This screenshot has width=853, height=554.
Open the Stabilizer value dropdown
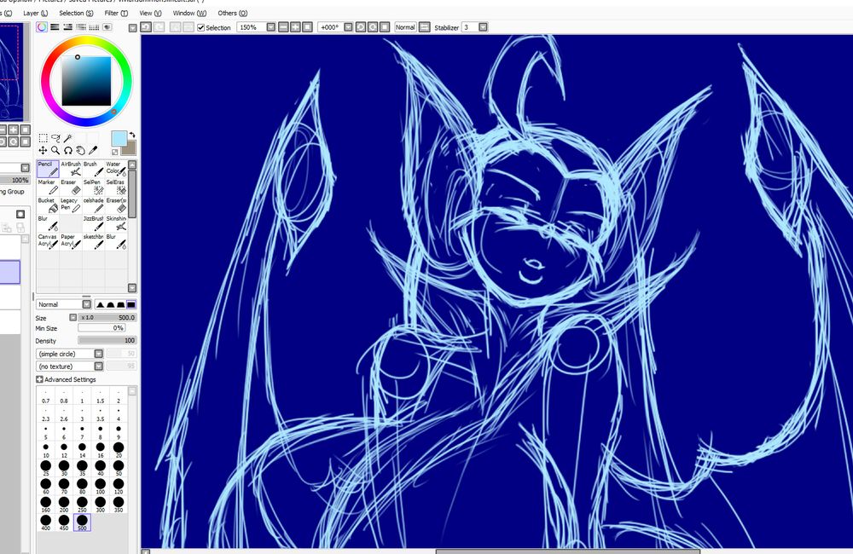[483, 27]
